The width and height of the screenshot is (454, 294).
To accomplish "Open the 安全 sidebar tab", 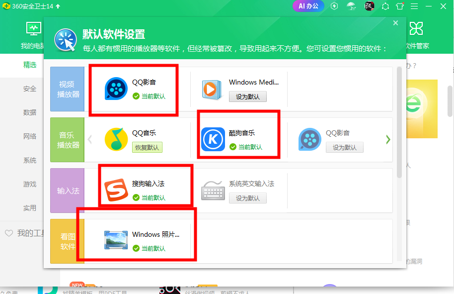I will 30,89.
